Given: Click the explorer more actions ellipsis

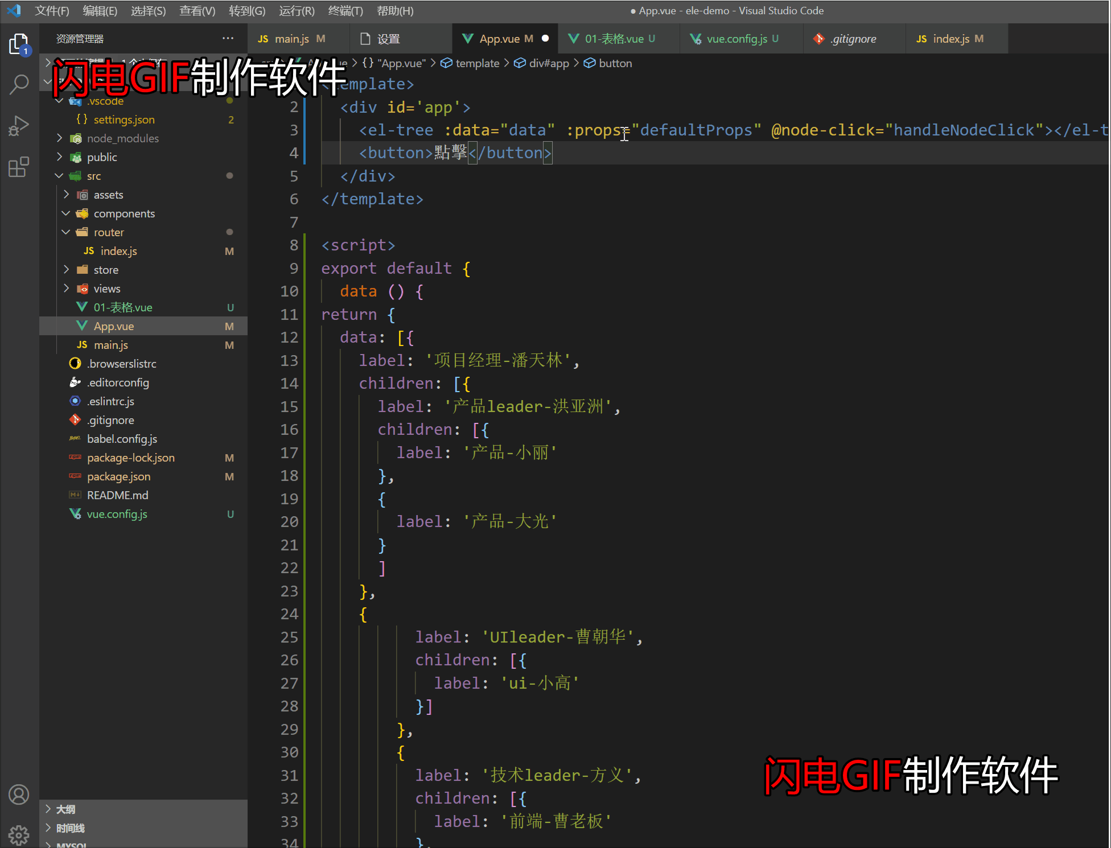Looking at the screenshot, I should click(x=228, y=39).
